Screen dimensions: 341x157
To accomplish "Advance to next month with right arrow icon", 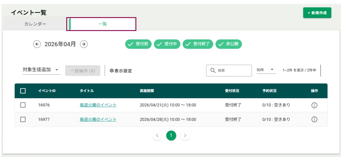I will pos(84,44).
